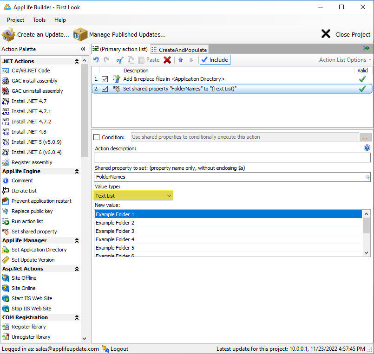Move the action up with the blue arrow

(x=181, y=60)
